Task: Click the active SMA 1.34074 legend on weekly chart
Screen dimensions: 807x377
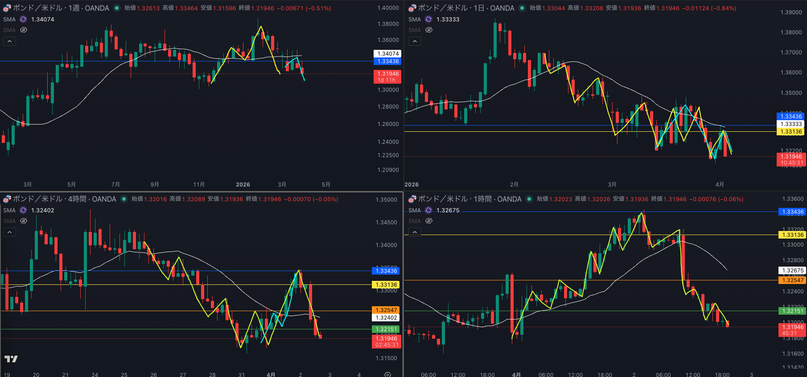Action: click(x=42, y=19)
